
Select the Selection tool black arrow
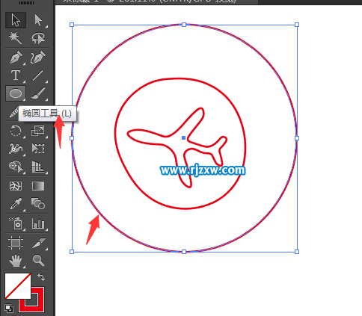[x=16, y=20]
